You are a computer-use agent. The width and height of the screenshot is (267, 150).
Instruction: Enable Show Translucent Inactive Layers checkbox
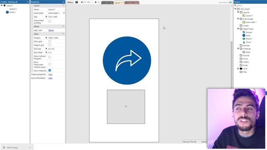click(x=50, y=64)
